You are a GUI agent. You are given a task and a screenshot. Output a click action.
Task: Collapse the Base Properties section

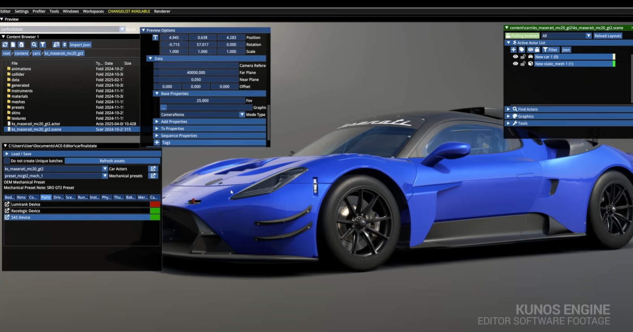pos(210,94)
